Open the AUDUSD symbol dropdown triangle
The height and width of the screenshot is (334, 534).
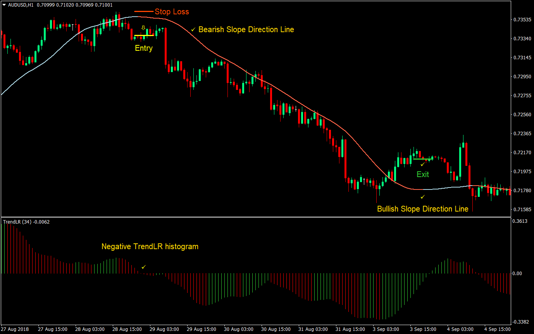click(4, 5)
